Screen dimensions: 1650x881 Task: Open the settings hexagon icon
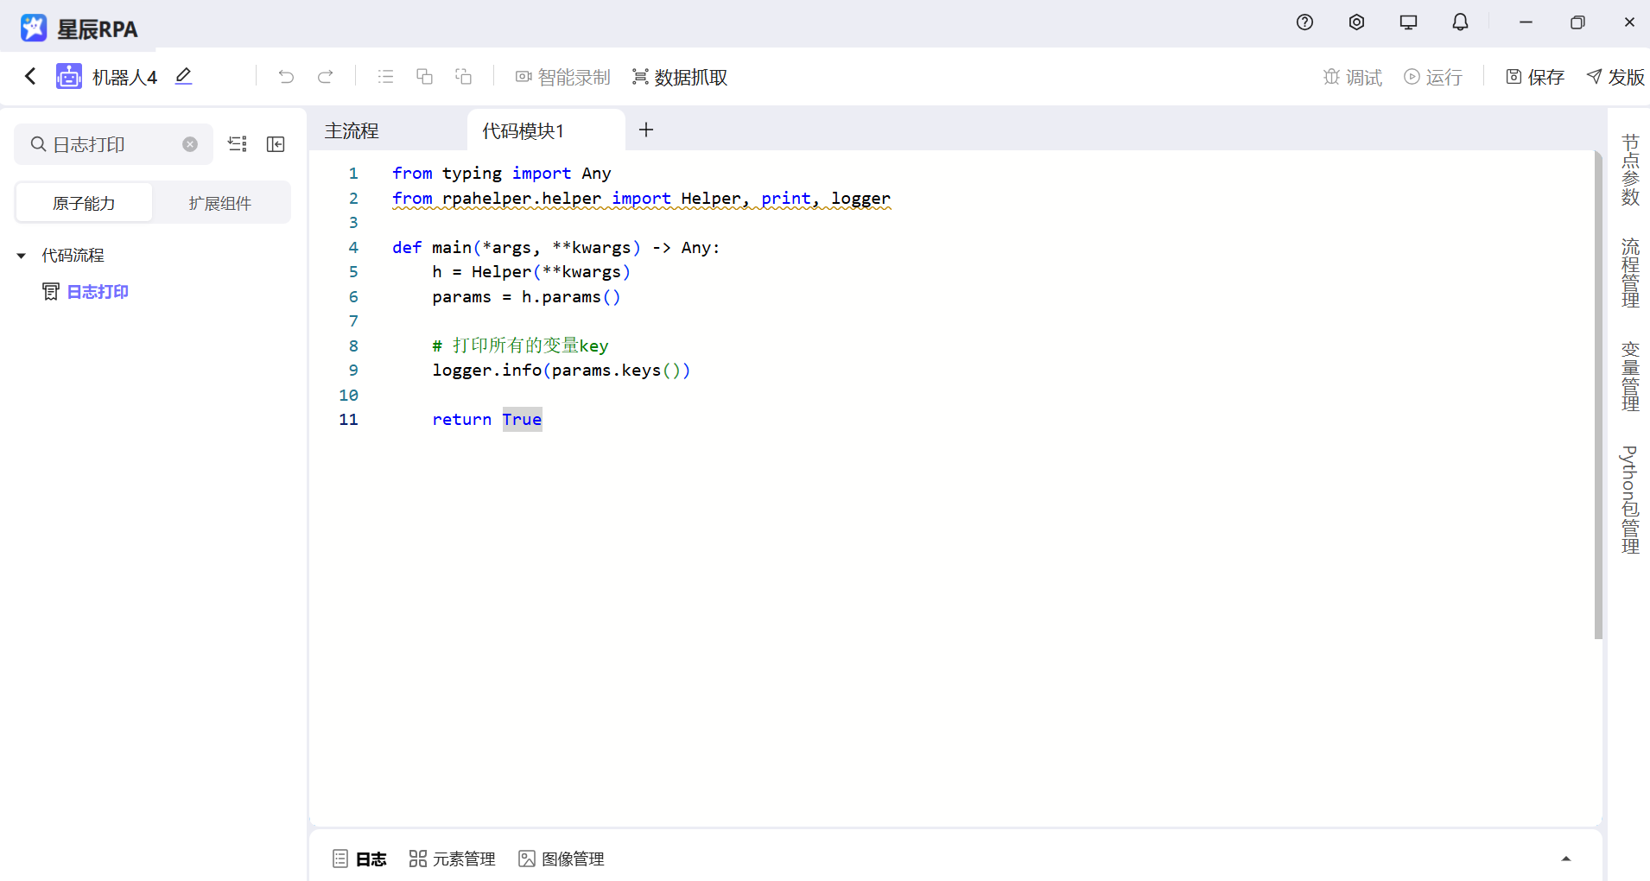point(1356,22)
